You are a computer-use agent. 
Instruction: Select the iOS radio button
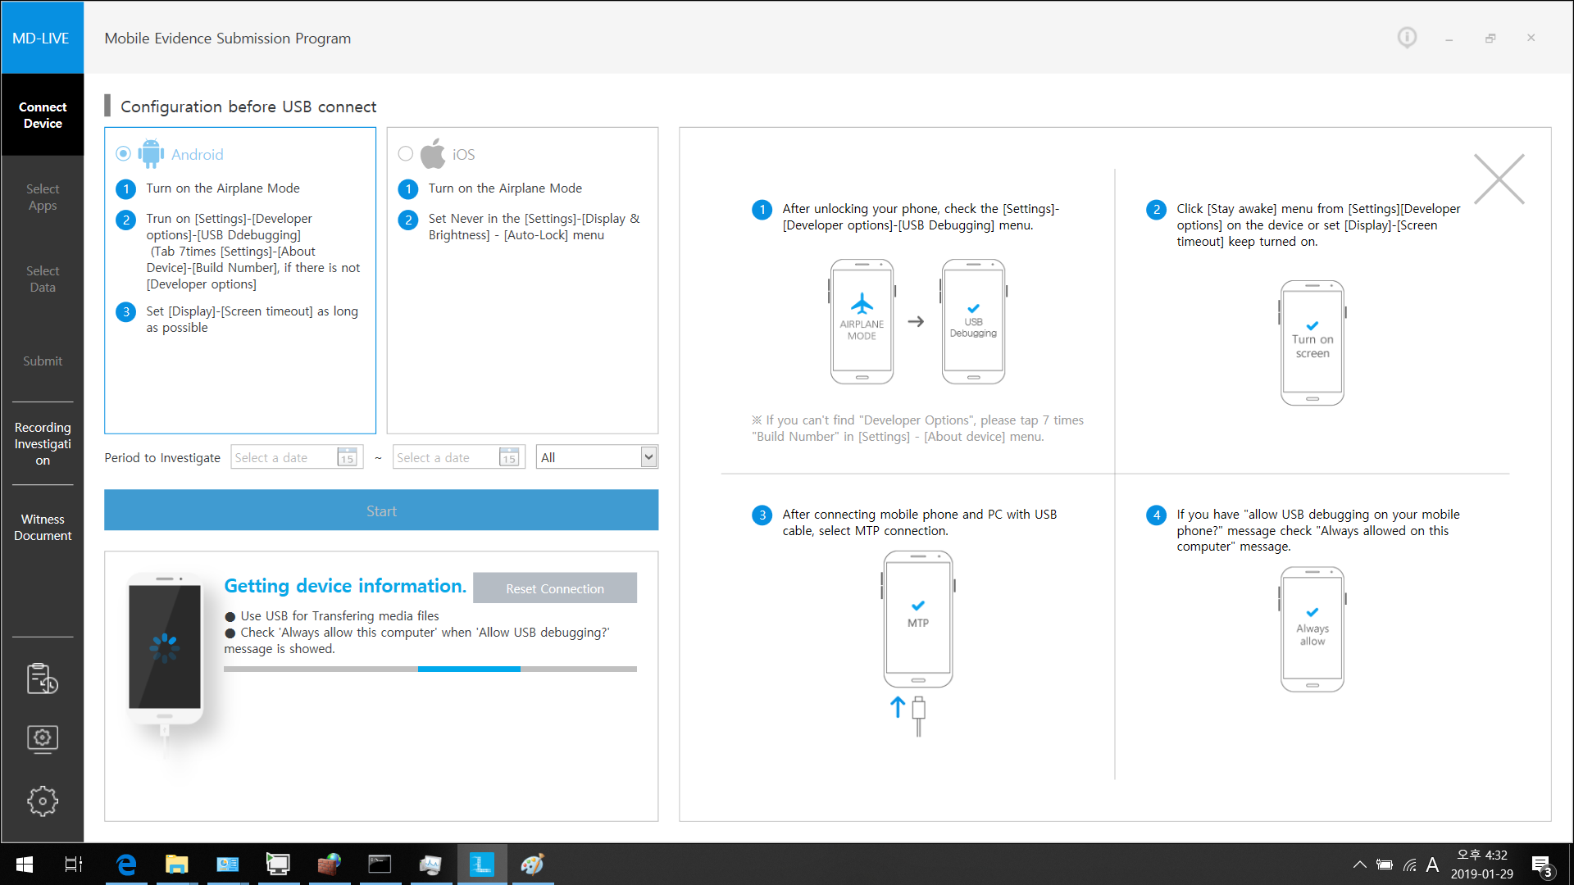406,154
